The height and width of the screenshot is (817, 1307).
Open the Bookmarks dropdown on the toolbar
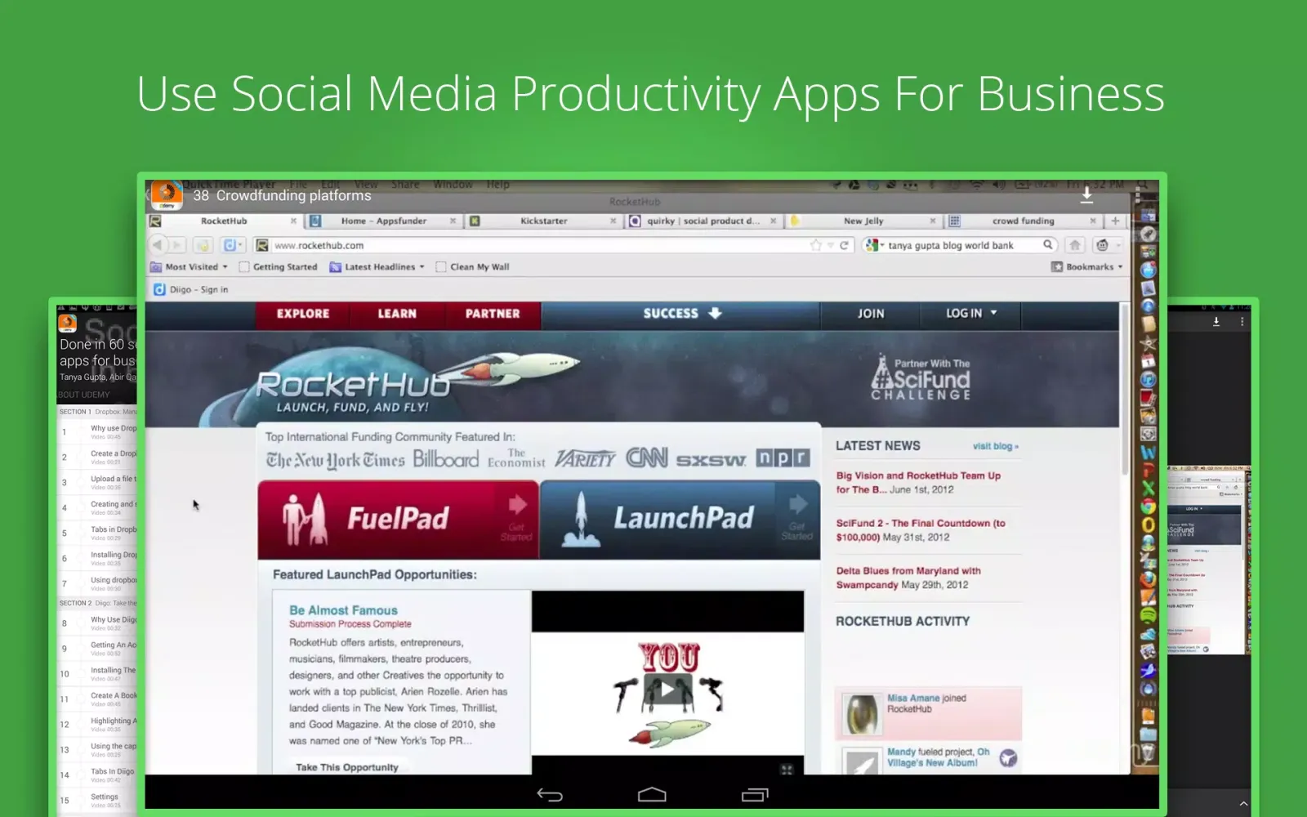click(x=1086, y=267)
